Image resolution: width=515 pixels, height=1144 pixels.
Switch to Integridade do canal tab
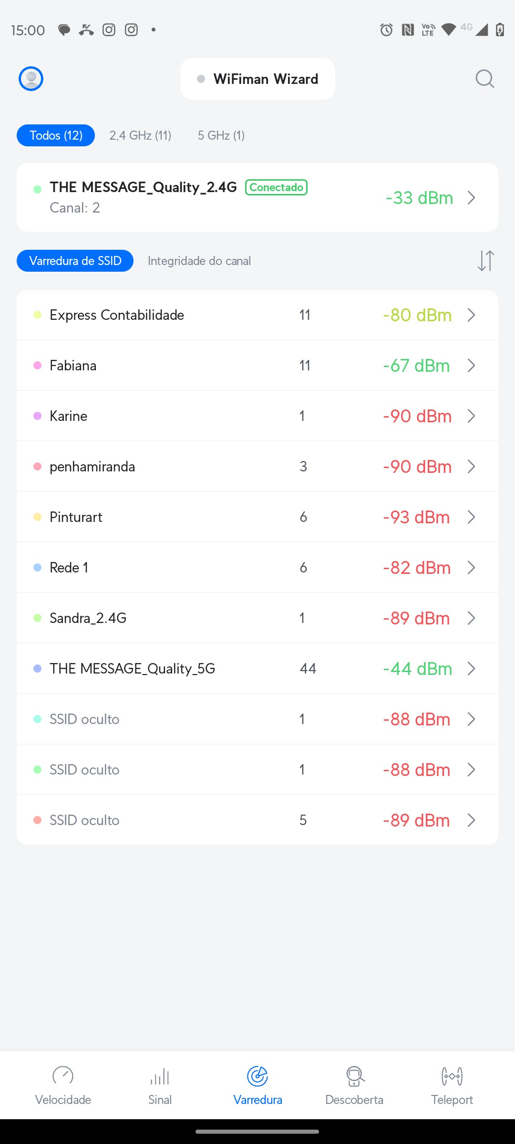click(x=199, y=261)
